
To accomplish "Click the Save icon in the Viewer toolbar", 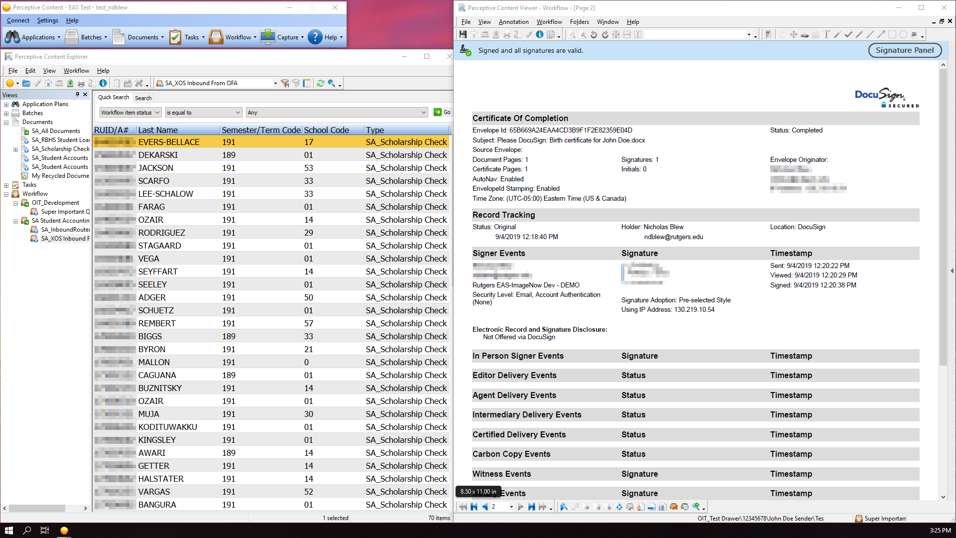I will (x=463, y=34).
